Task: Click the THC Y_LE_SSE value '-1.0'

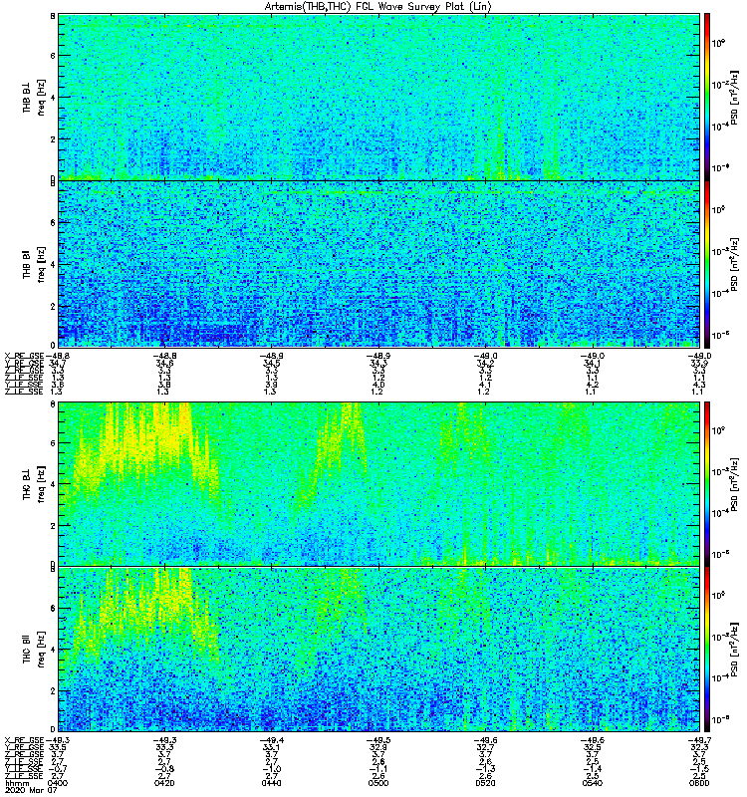Action: point(271,768)
